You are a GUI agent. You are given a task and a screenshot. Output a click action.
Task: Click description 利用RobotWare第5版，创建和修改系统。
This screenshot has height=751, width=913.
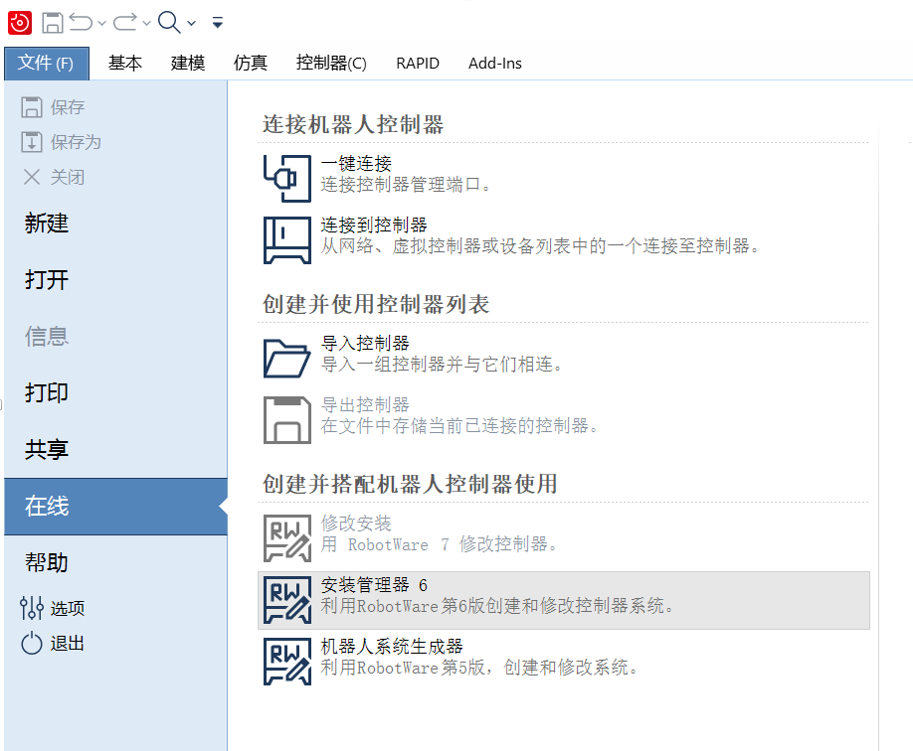(x=479, y=668)
